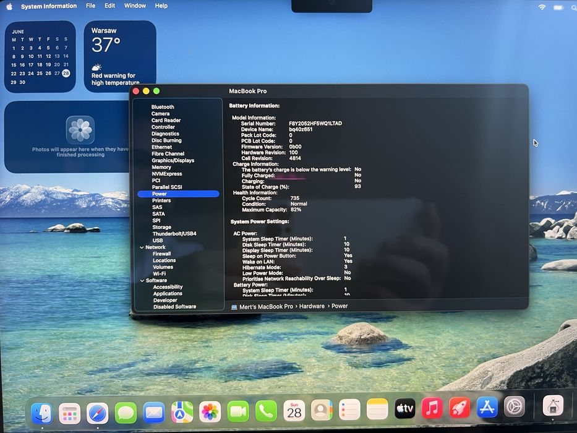
Task: Click the battery status icon in menu bar
Action: (x=558, y=7)
